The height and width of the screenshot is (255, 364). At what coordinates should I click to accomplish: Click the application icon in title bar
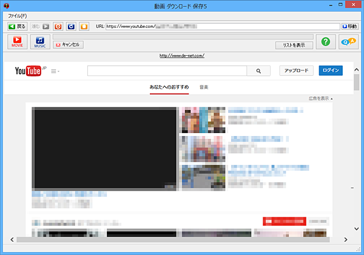point(6,5)
